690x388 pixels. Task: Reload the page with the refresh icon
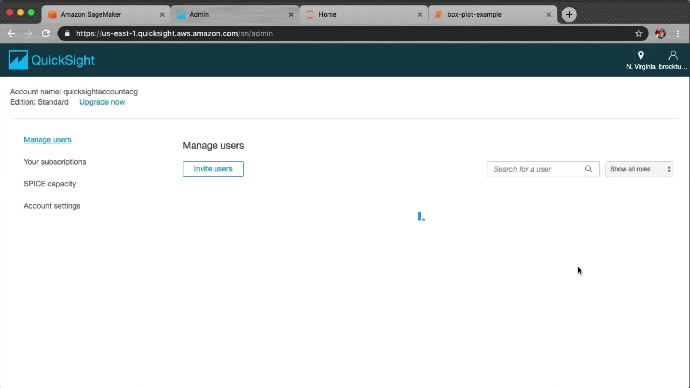[x=46, y=33]
